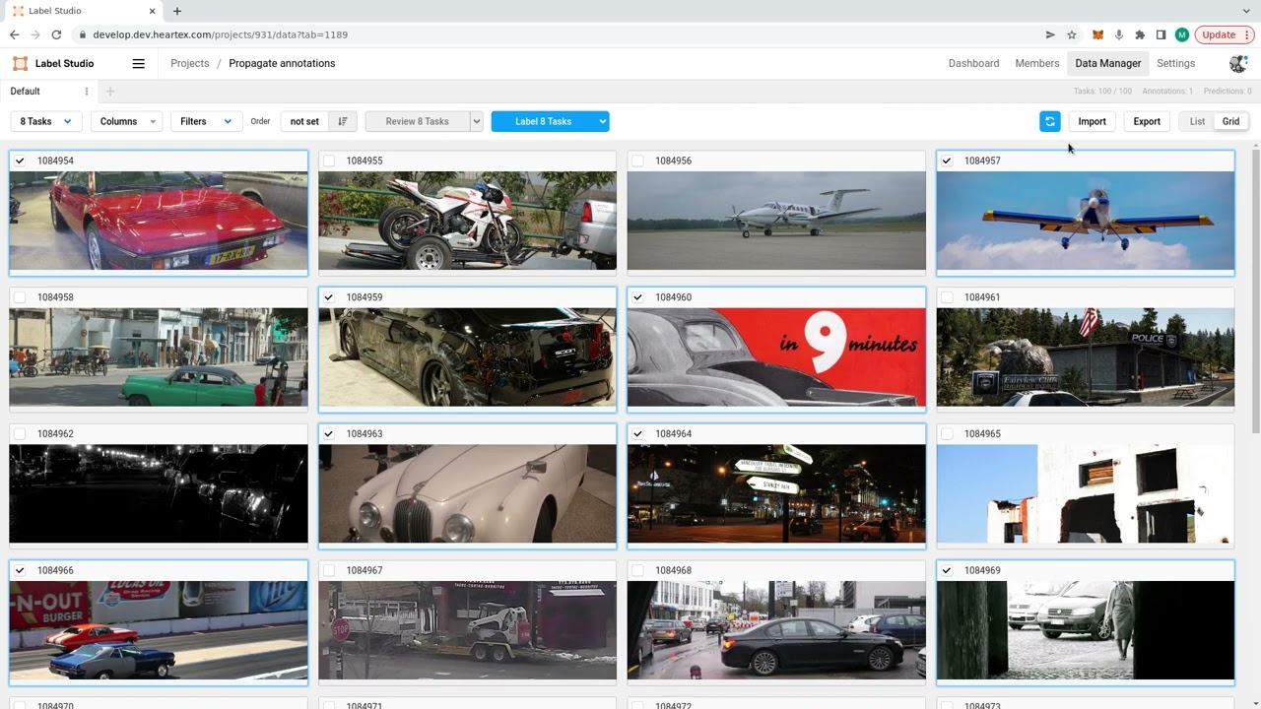The height and width of the screenshot is (709, 1261).
Task: Open the Projects breadcrumb link
Action: point(189,63)
